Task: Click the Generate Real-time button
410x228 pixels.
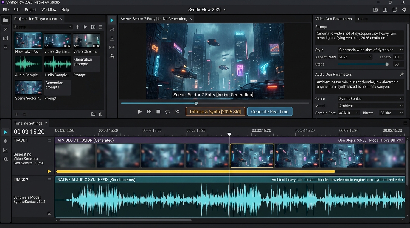Action: 270,112
